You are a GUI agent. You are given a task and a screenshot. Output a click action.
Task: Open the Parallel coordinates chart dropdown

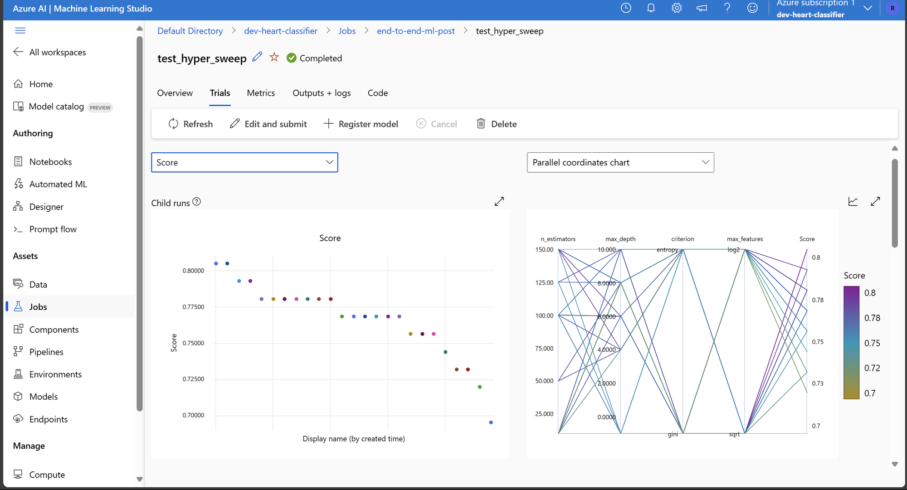[x=620, y=162]
